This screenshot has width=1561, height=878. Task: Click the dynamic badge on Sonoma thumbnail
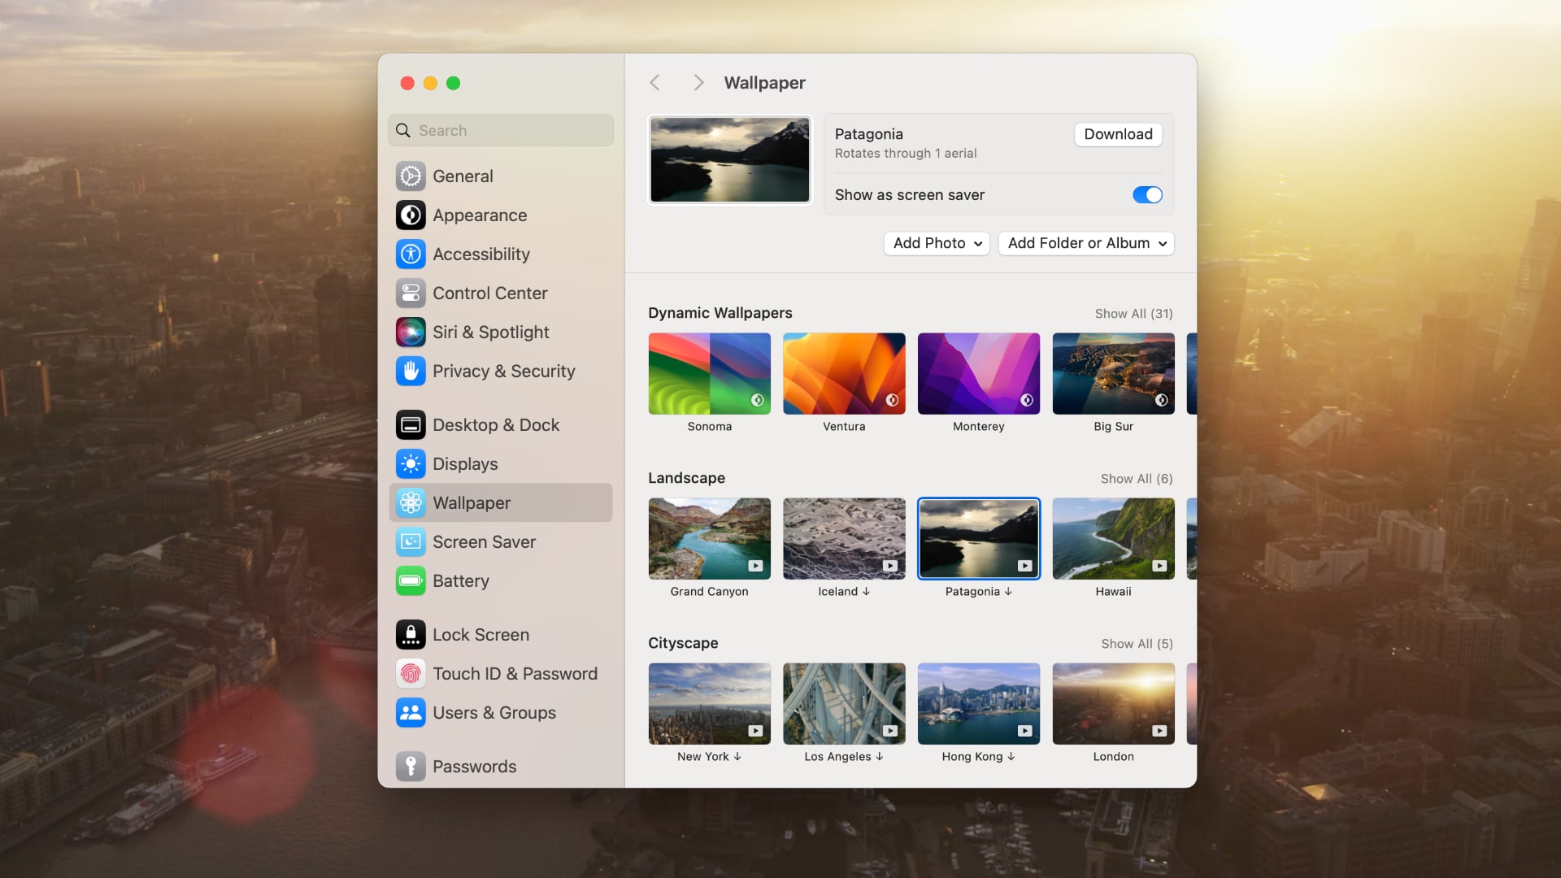pos(757,400)
